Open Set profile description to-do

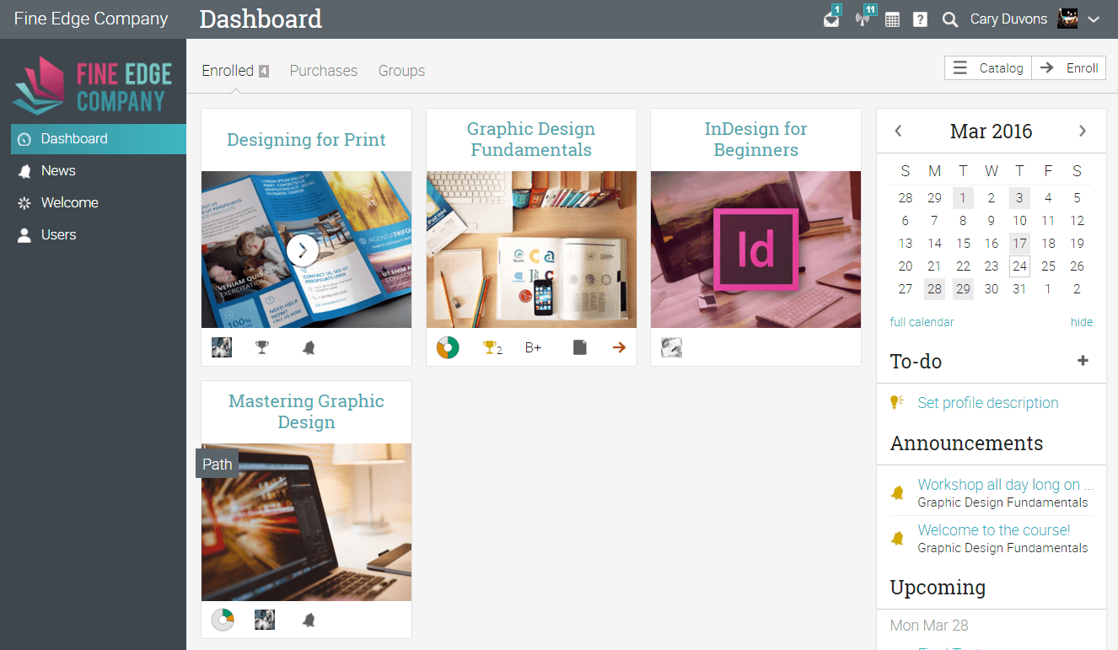pyautogui.click(x=988, y=403)
